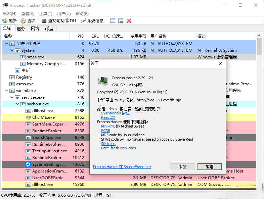Collapse the svchost.exe 816 node
Image resolution: width=264 pixels, height=199 pixels.
[x=17, y=104]
